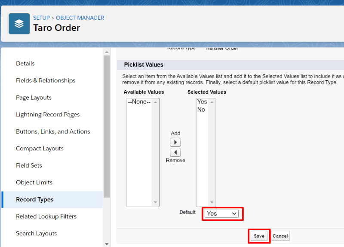344x247 pixels.
Task: Click Available Values list scroll-up arrow
Action: (x=155, y=102)
